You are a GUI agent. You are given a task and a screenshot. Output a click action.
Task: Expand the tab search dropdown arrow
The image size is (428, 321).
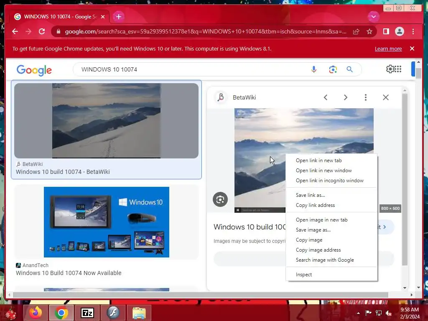(x=373, y=17)
